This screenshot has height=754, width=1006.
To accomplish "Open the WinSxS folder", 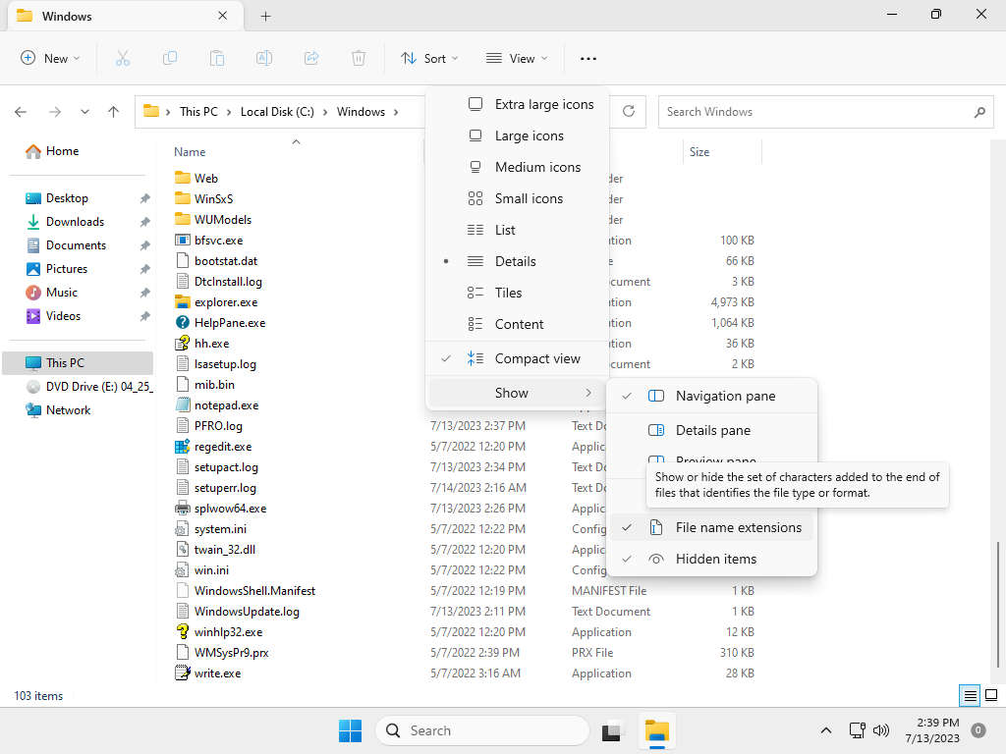I will tap(213, 198).
